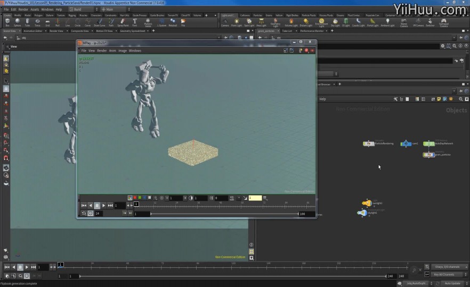Create a Spot Light from shelf

[249, 22]
